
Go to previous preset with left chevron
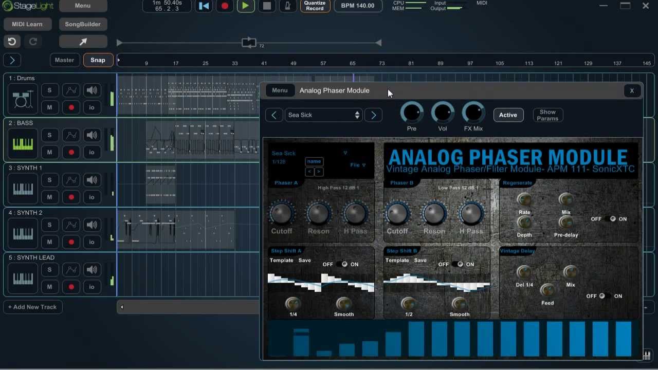(x=274, y=115)
